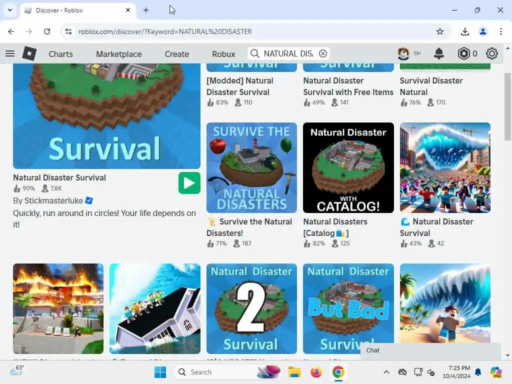Open Natural Disaster Survival title link
This screenshot has width=512, height=384.
tap(59, 177)
